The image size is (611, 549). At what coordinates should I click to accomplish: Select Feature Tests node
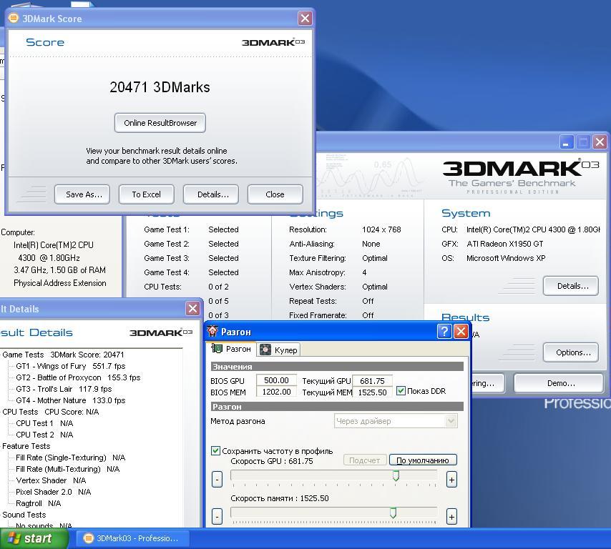point(26,446)
